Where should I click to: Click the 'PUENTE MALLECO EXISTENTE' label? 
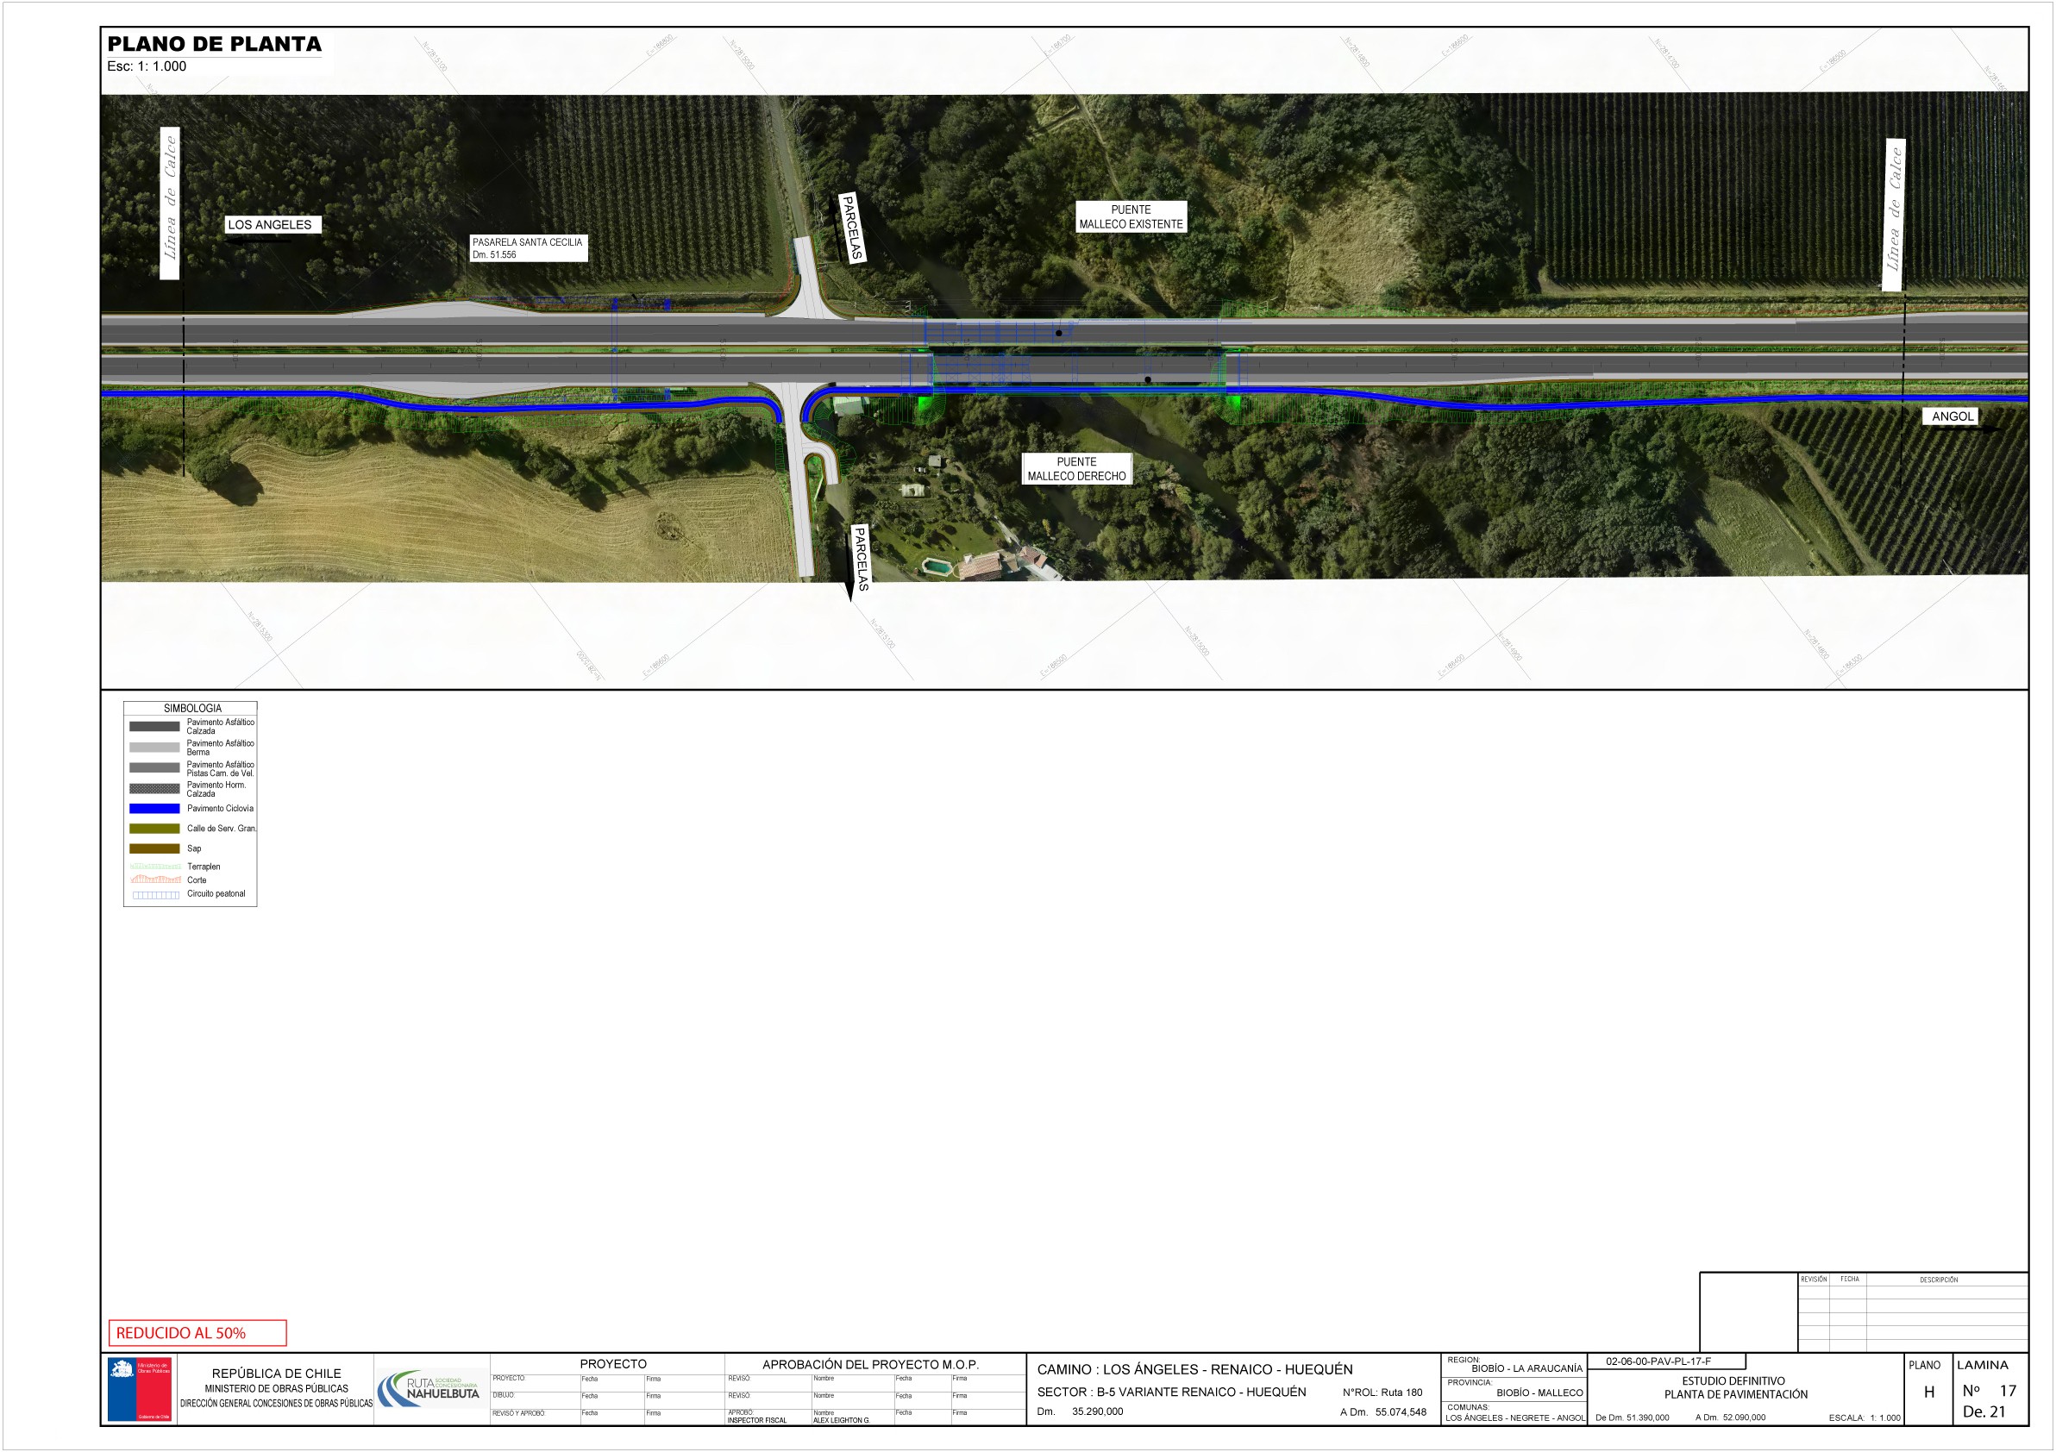coord(1131,216)
